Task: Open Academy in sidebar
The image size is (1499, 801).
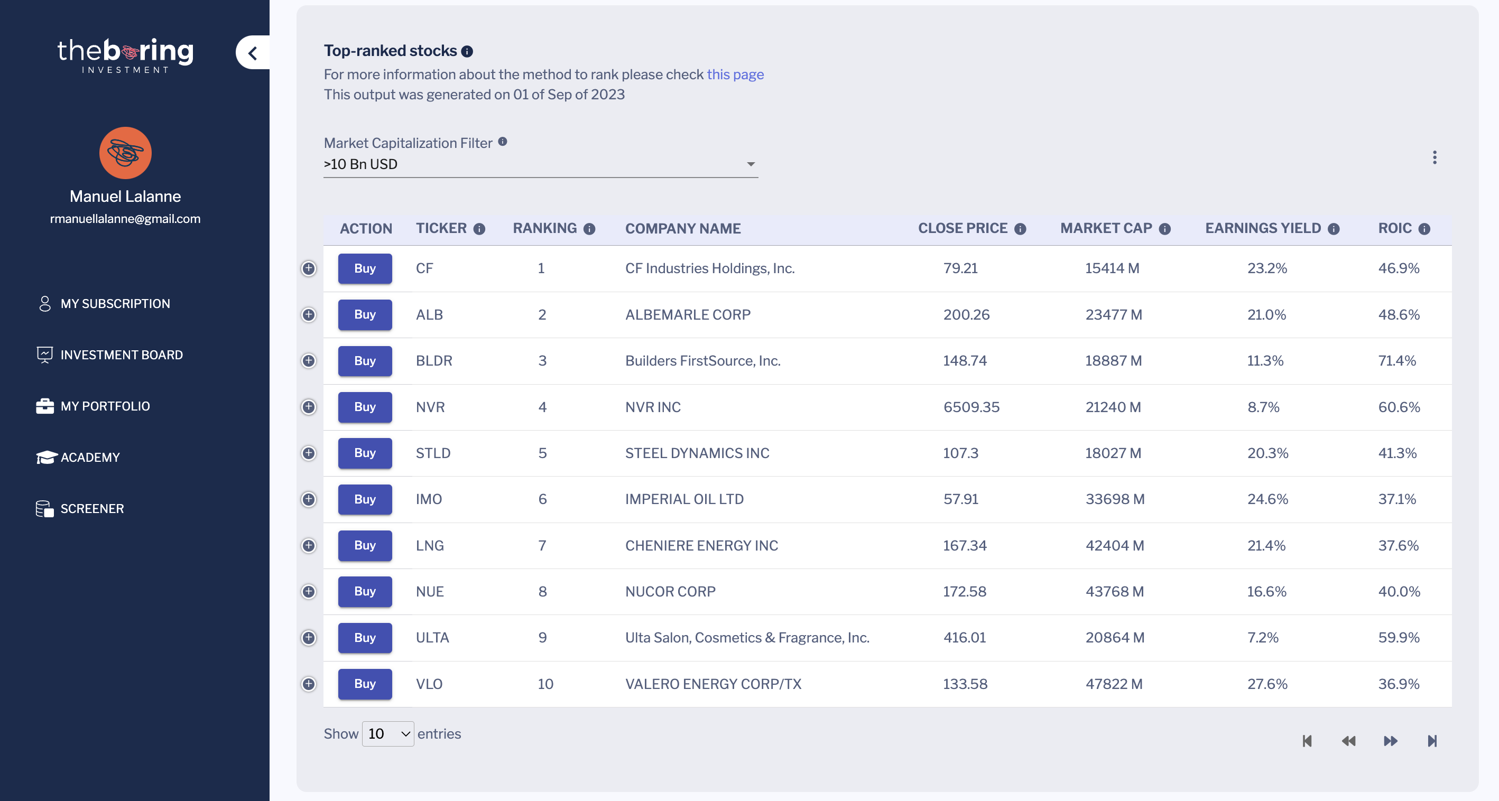Action: coord(79,457)
